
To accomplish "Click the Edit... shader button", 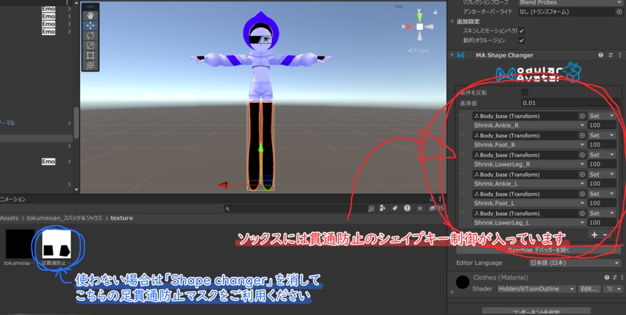I will pos(589,289).
